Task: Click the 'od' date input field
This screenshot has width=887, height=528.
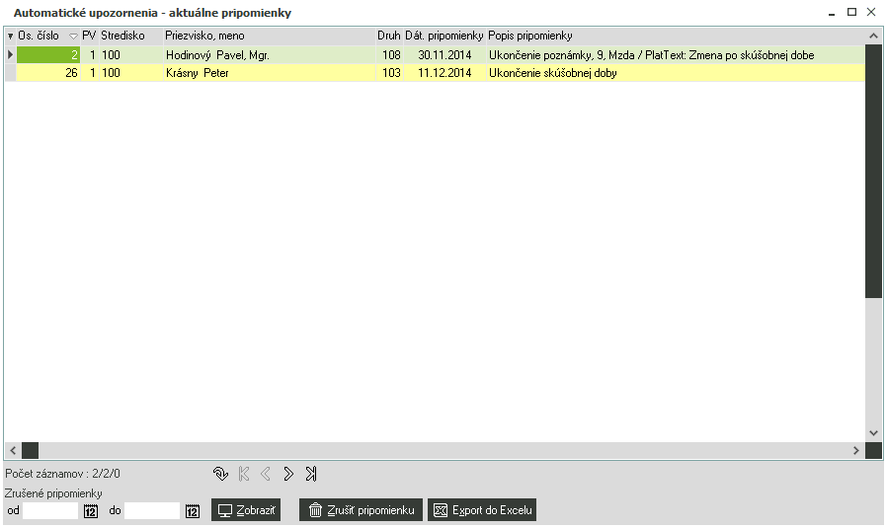Action: click(x=51, y=511)
